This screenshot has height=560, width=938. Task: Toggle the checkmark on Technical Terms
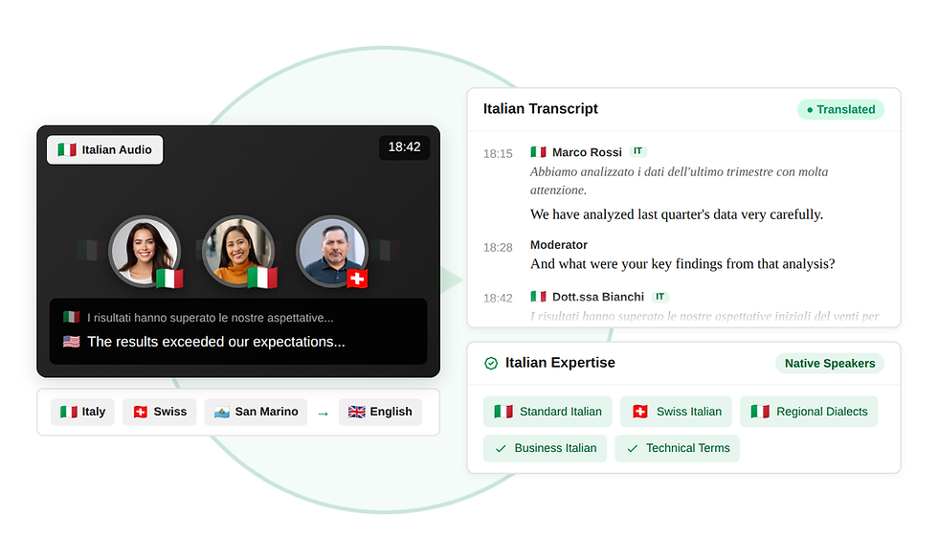(x=631, y=448)
